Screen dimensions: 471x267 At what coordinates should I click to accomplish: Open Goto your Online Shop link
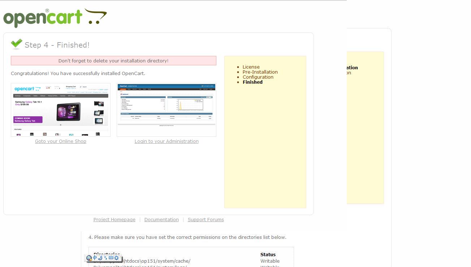(x=60, y=141)
